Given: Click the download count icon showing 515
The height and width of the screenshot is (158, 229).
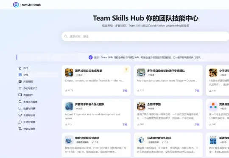Looking at the screenshot, I should tap(66, 124).
